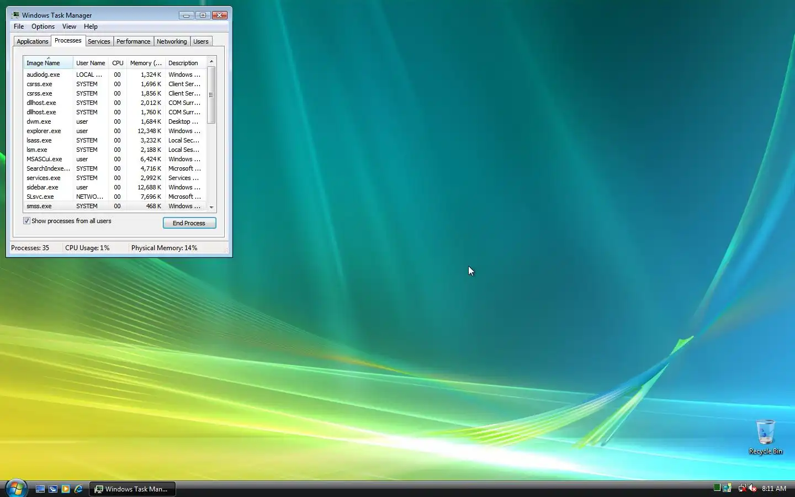Click CPU Usage: 1% in status bar
Screen dimensions: 795x497
pyautogui.click(x=87, y=248)
